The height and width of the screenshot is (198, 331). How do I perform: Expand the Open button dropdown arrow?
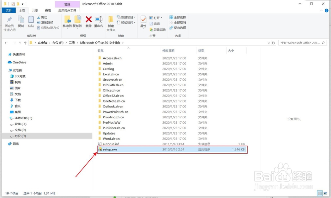162,18
